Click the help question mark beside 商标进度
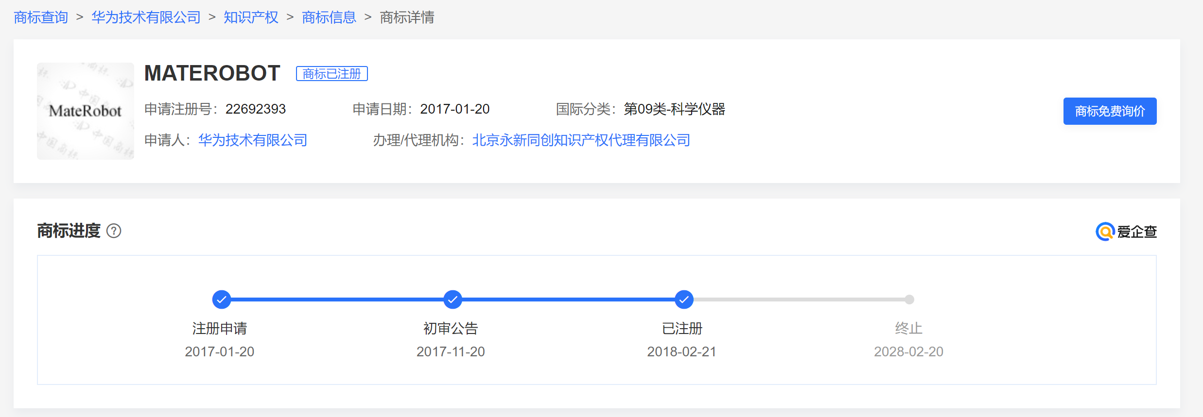 [114, 231]
